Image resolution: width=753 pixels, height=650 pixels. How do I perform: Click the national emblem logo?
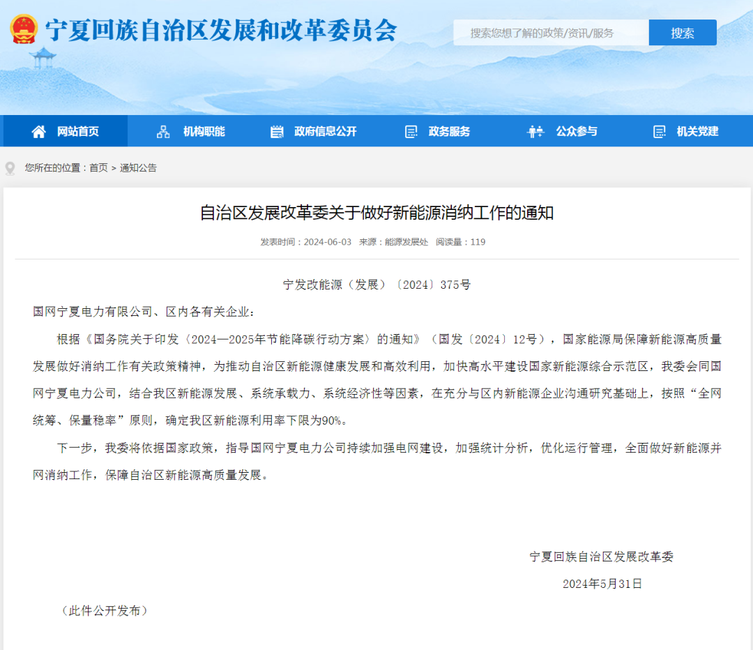click(24, 29)
